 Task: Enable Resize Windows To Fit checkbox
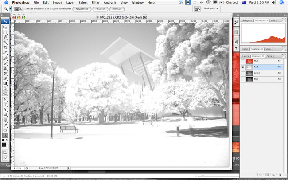click(26, 8)
